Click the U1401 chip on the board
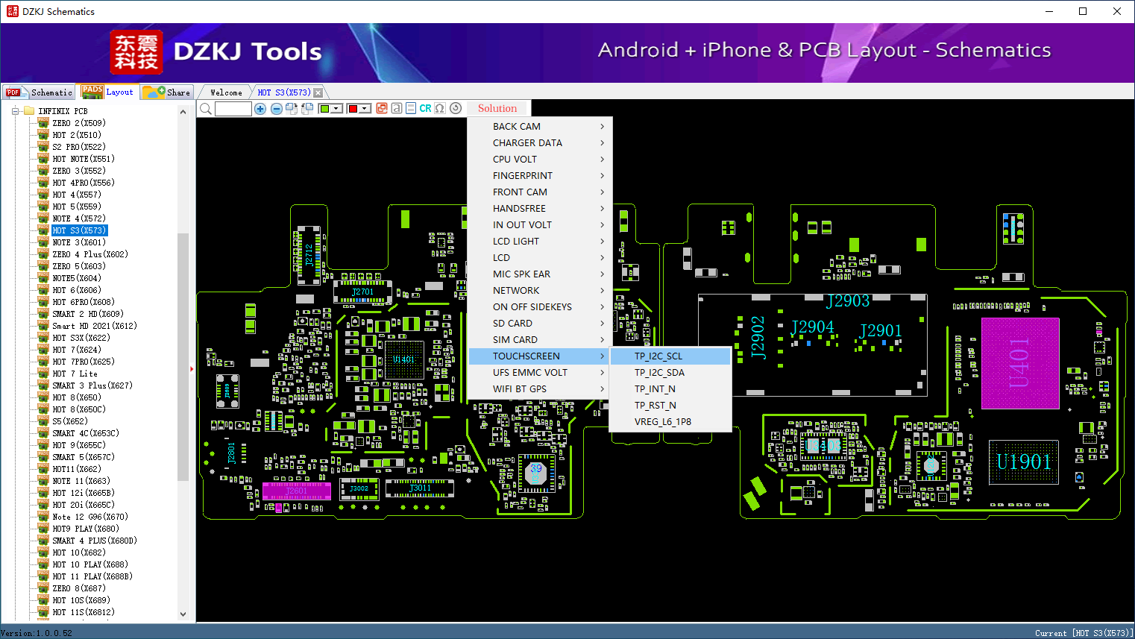The image size is (1135, 639). point(403,359)
